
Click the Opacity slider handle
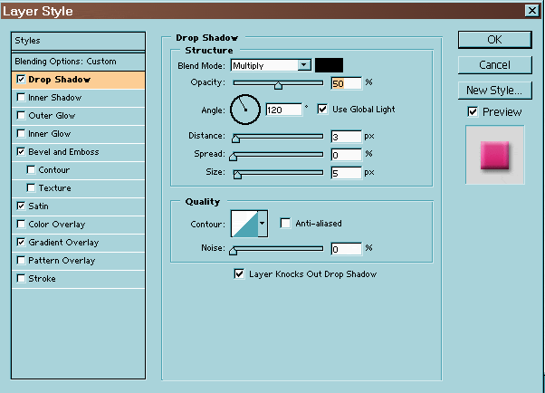[278, 86]
